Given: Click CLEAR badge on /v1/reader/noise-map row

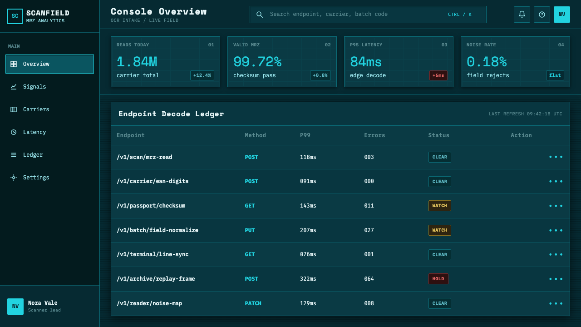Looking at the screenshot, I should point(440,303).
